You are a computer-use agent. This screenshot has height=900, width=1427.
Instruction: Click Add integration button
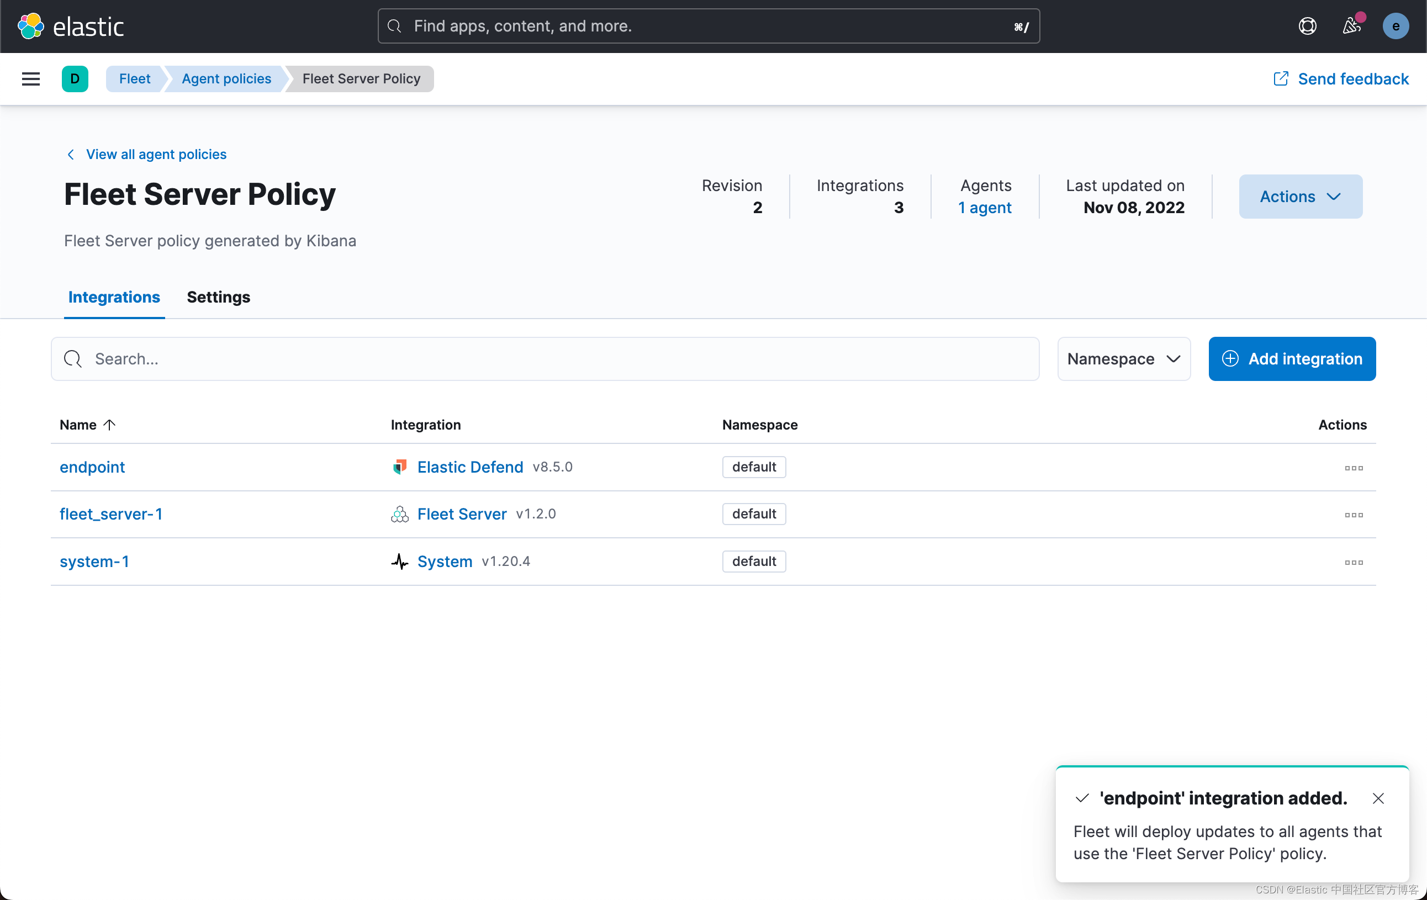(1292, 358)
